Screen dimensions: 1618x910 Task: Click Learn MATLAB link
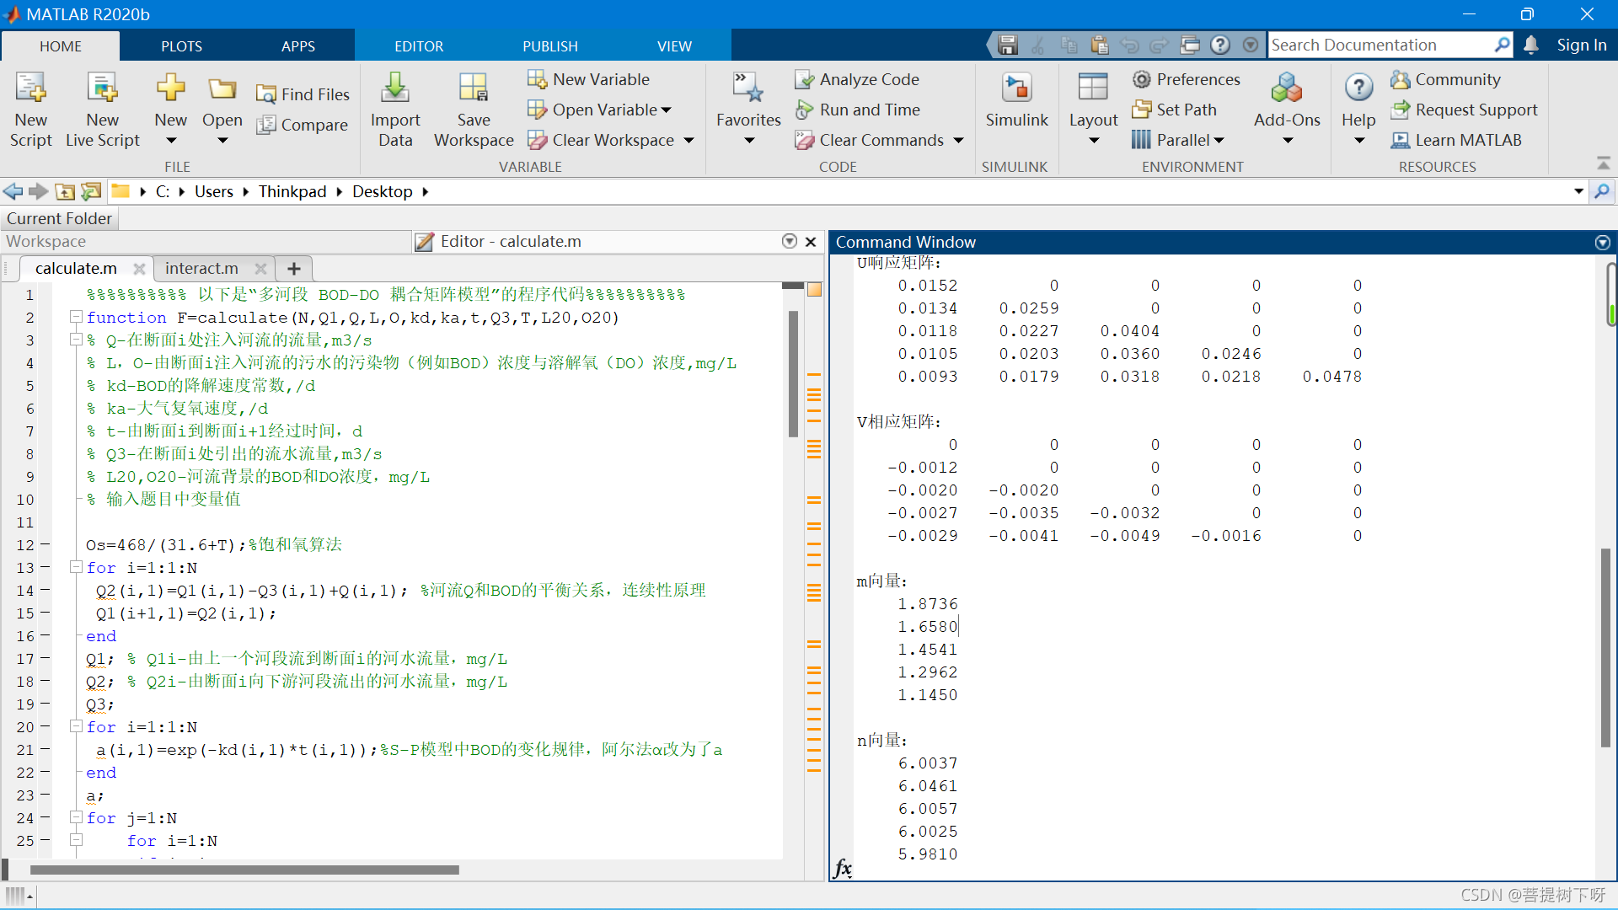click(1467, 140)
